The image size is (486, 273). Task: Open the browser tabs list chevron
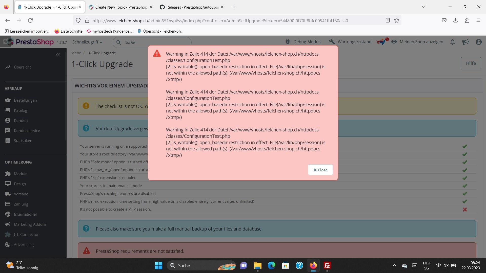423,7
